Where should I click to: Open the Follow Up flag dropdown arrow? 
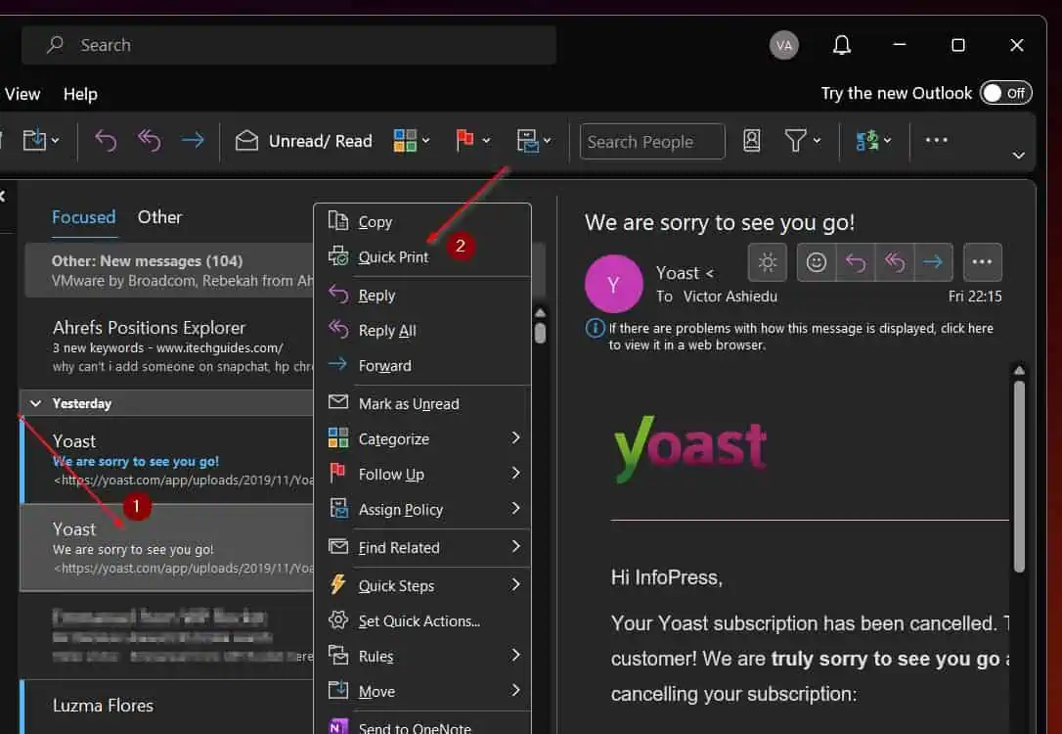[486, 141]
